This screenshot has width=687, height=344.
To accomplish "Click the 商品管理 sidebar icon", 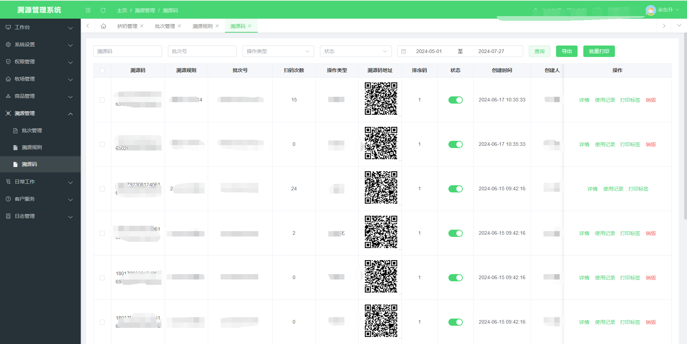I will point(8,96).
